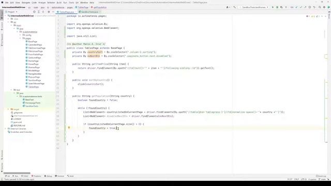Click the Build project hammer icon
The height and width of the screenshot is (186, 331).
click(234, 7)
